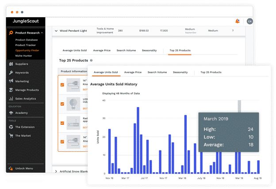The height and width of the screenshot is (189, 276).
Task: Click the tall bar near Mar 18
Action: tap(185, 144)
